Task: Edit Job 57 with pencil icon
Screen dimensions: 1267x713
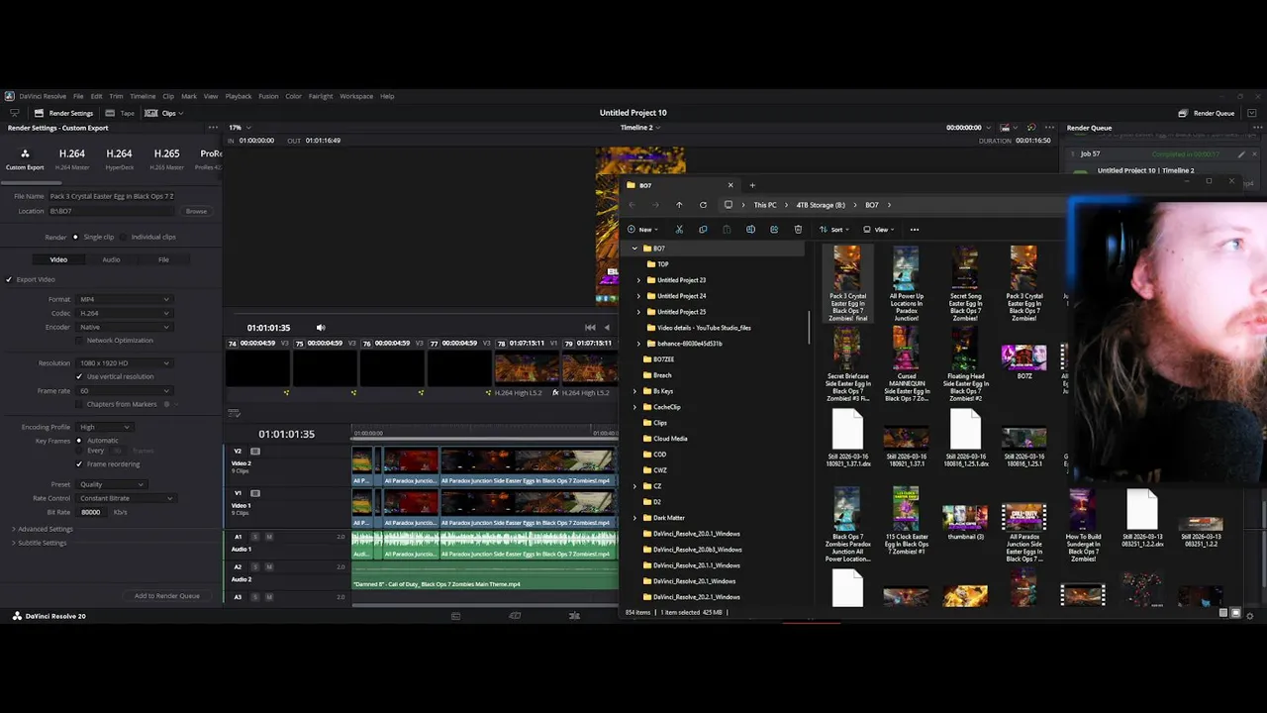Action: click(x=1241, y=154)
